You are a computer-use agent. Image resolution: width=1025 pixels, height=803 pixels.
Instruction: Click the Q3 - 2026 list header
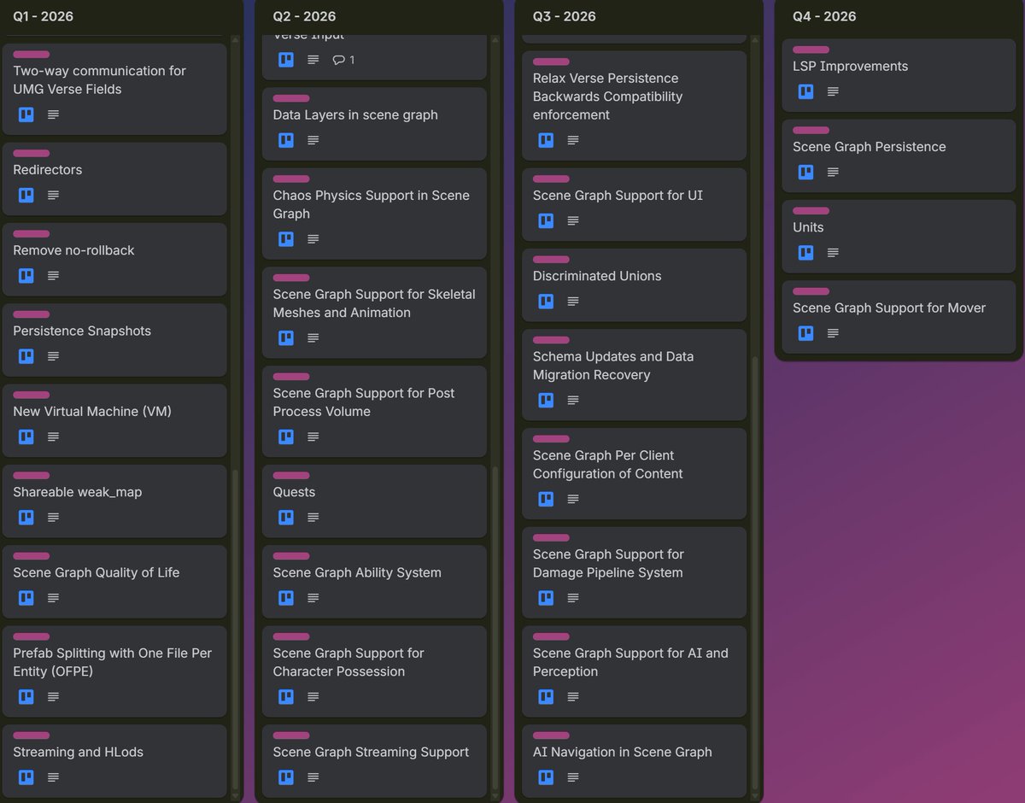(x=564, y=16)
